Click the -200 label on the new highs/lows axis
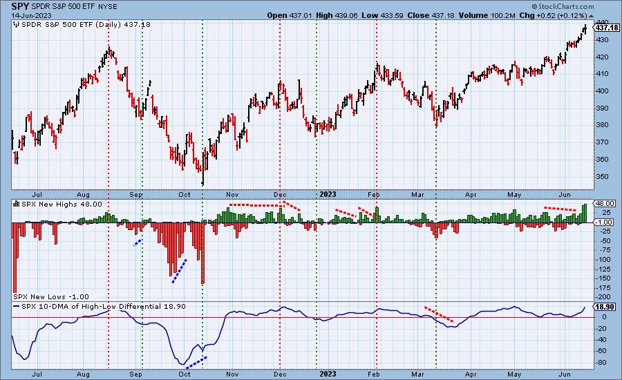Image resolution: width=622 pixels, height=380 pixels. point(603,297)
